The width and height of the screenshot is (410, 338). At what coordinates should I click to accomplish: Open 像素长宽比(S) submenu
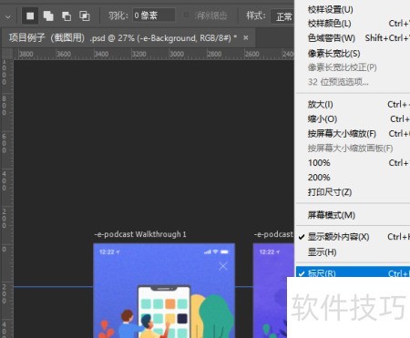tap(353, 53)
